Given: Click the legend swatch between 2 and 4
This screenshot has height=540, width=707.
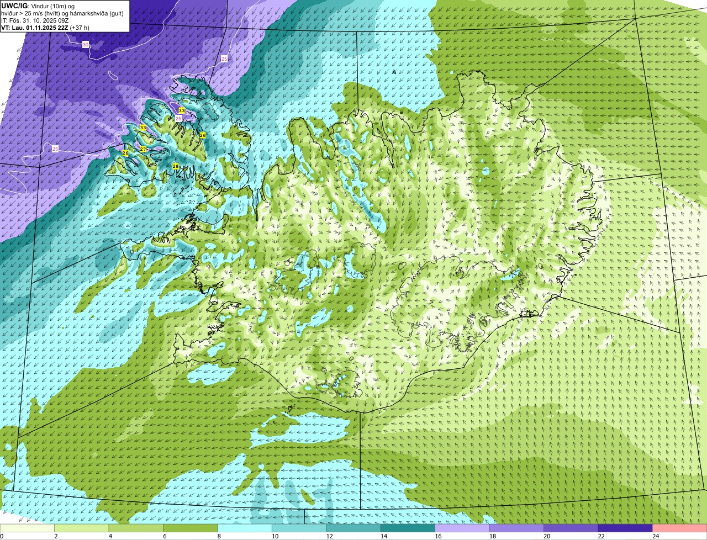Looking at the screenshot, I should coord(82,528).
